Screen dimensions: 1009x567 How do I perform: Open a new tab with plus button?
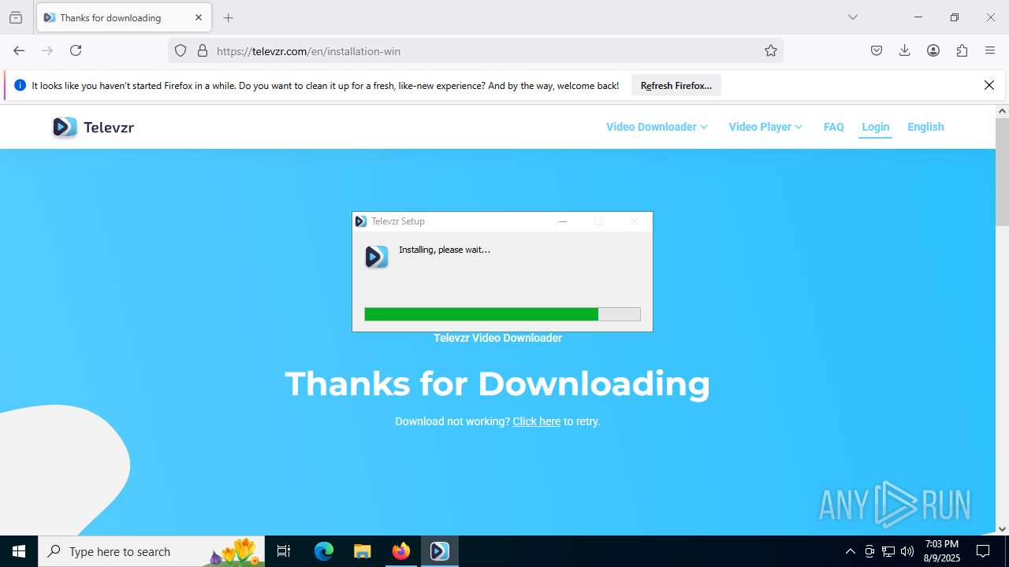(229, 17)
